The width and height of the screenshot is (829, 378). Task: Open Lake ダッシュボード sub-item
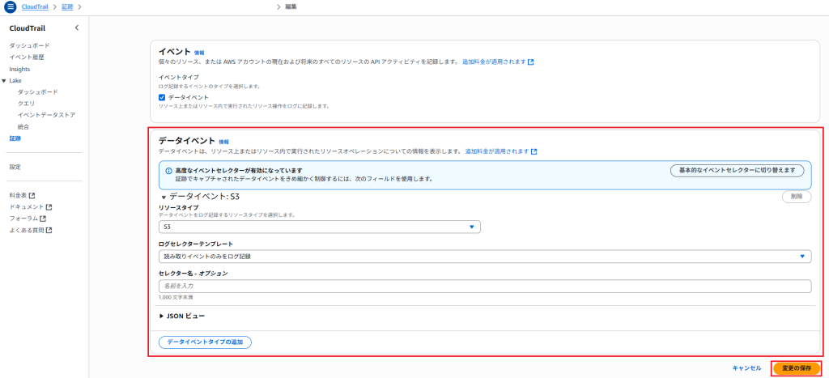click(37, 92)
